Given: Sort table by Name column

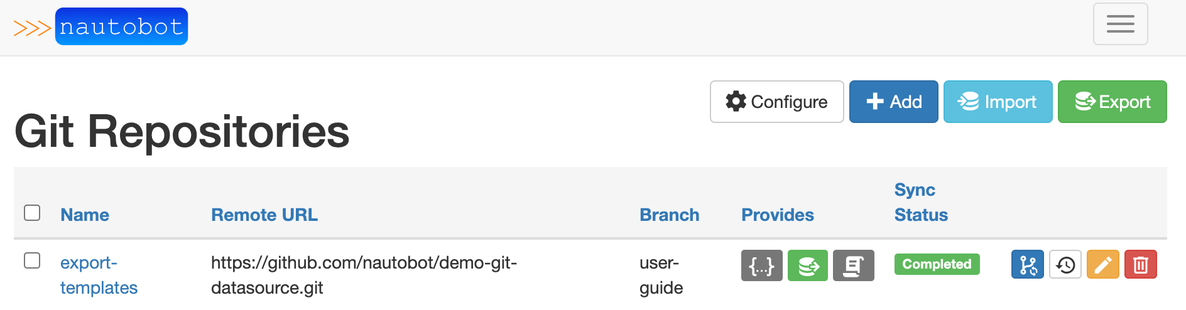Looking at the screenshot, I should tap(85, 215).
